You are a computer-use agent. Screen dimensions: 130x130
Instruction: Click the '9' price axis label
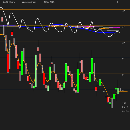pyautogui.click(x=123, y=59)
